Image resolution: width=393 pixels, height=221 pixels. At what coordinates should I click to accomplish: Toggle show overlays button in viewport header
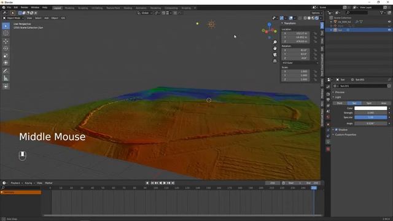click(290, 18)
